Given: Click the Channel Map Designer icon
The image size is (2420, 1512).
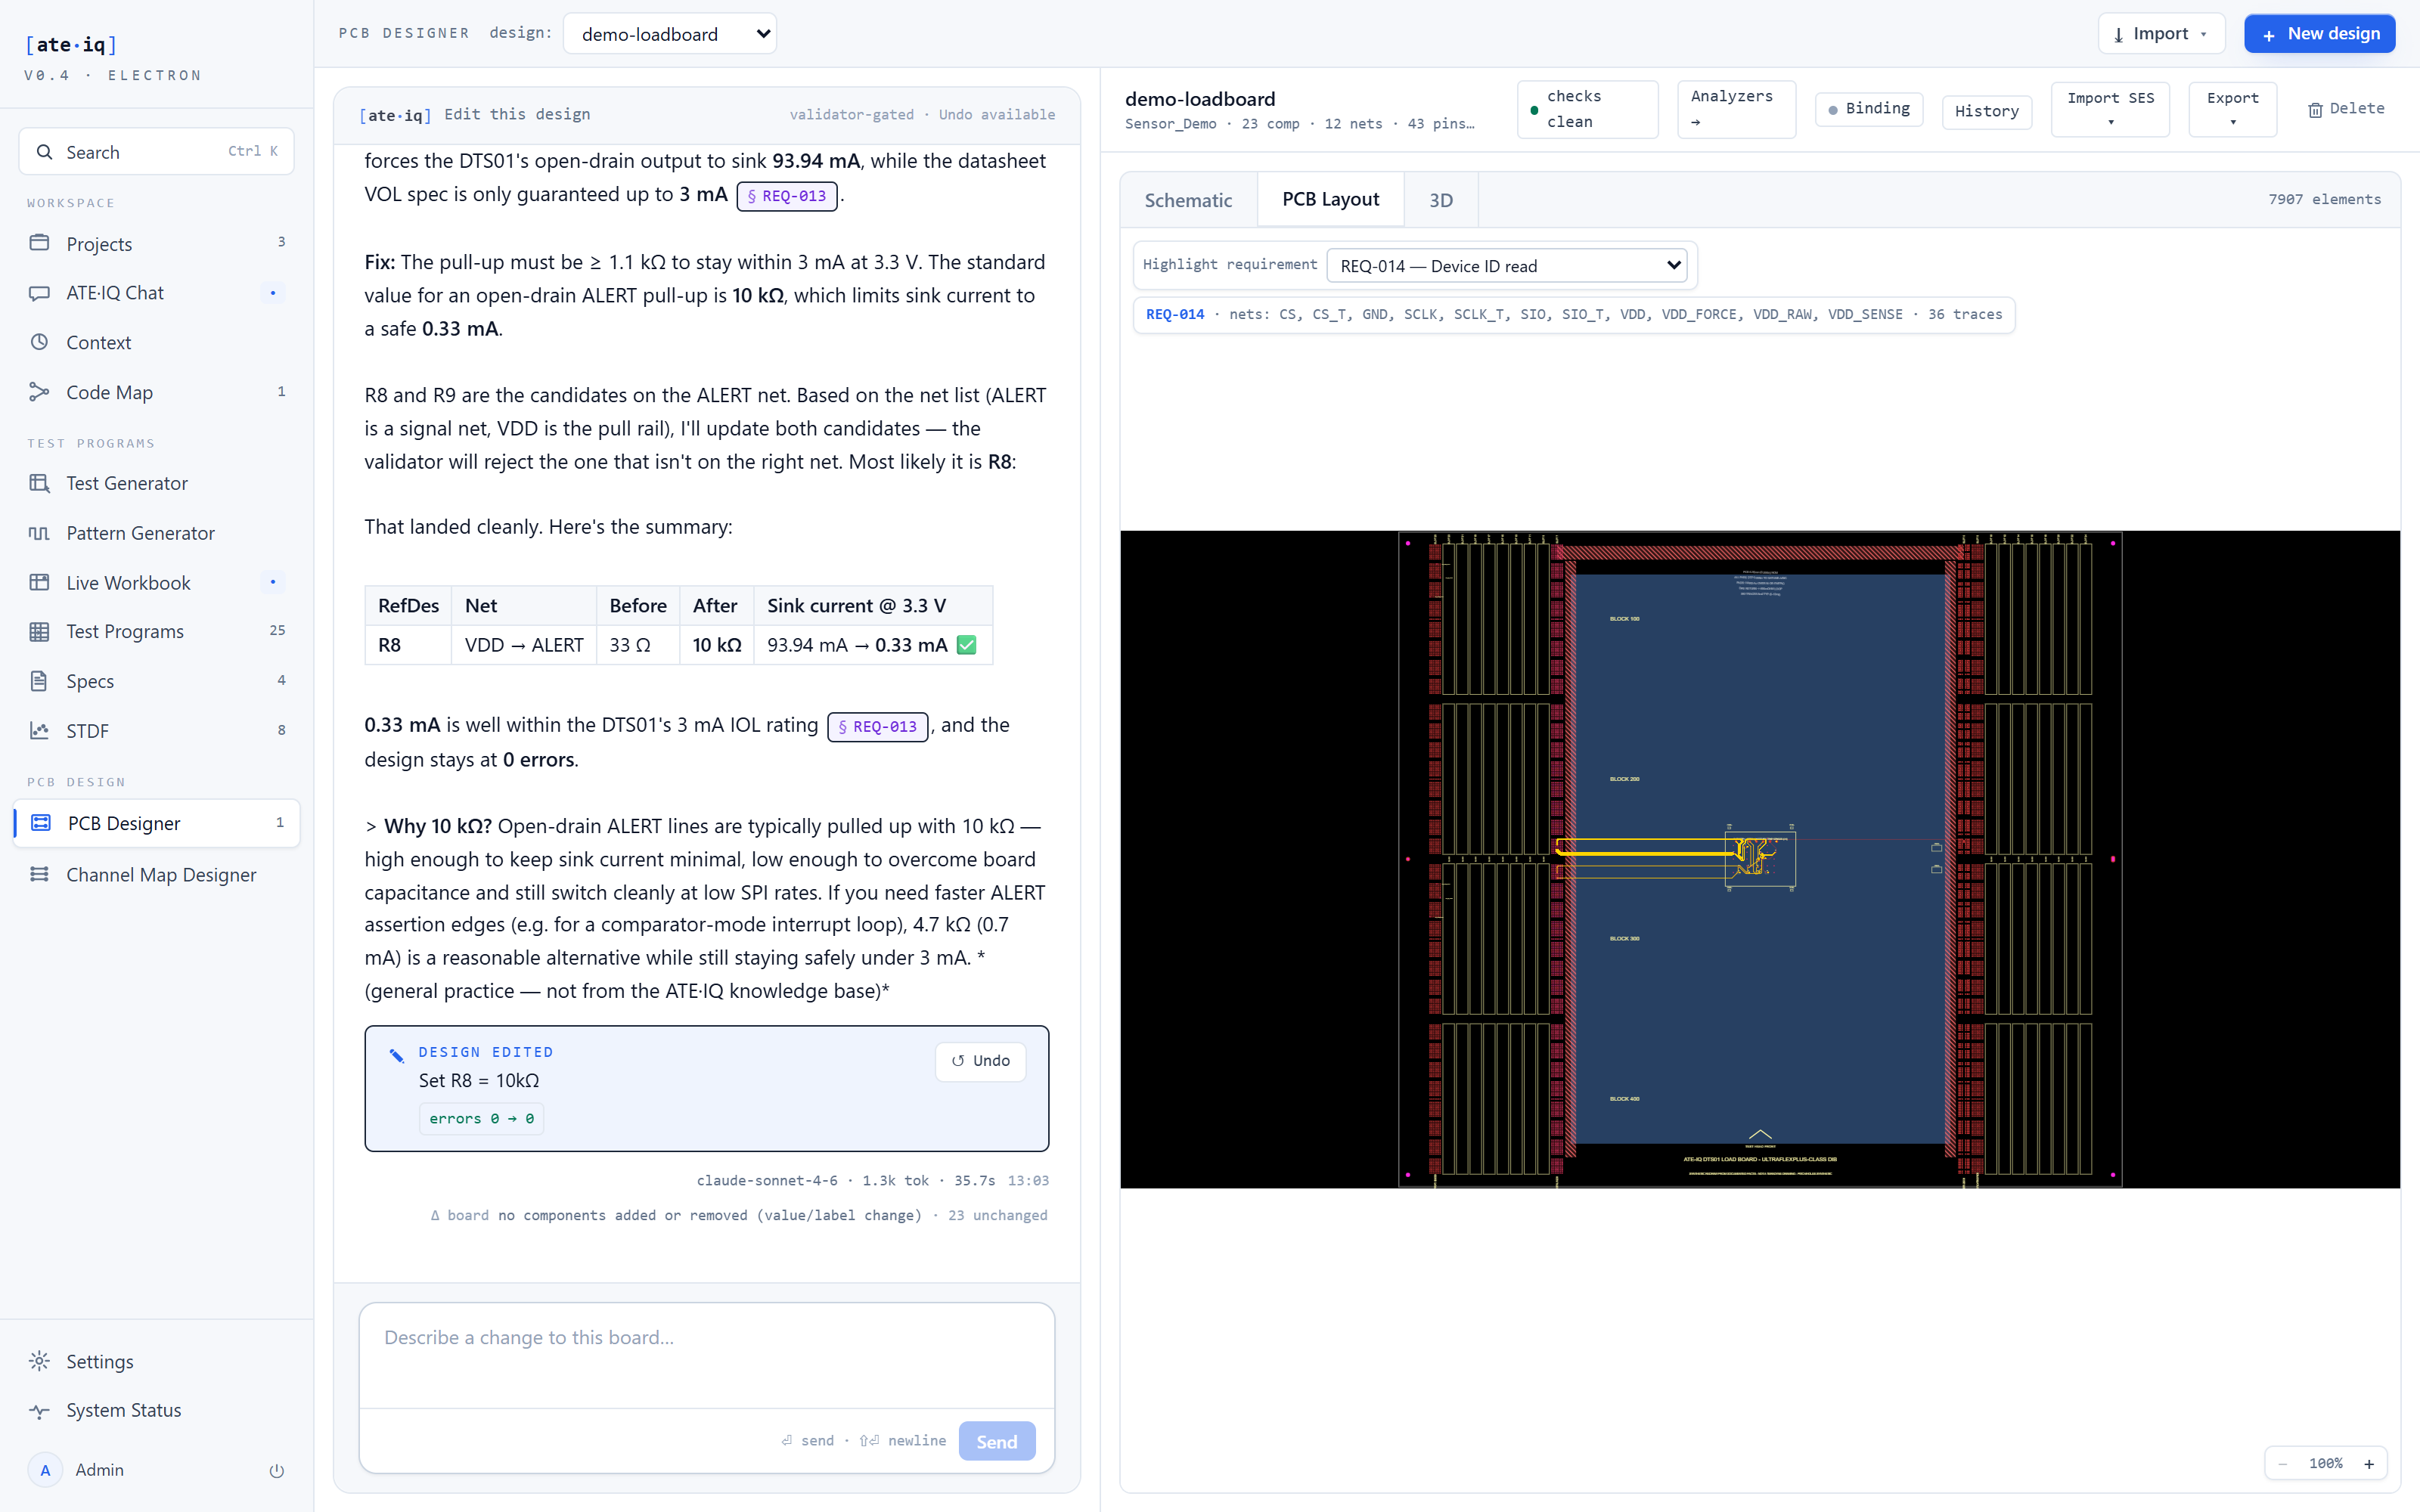Looking at the screenshot, I should pyautogui.click(x=39, y=874).
